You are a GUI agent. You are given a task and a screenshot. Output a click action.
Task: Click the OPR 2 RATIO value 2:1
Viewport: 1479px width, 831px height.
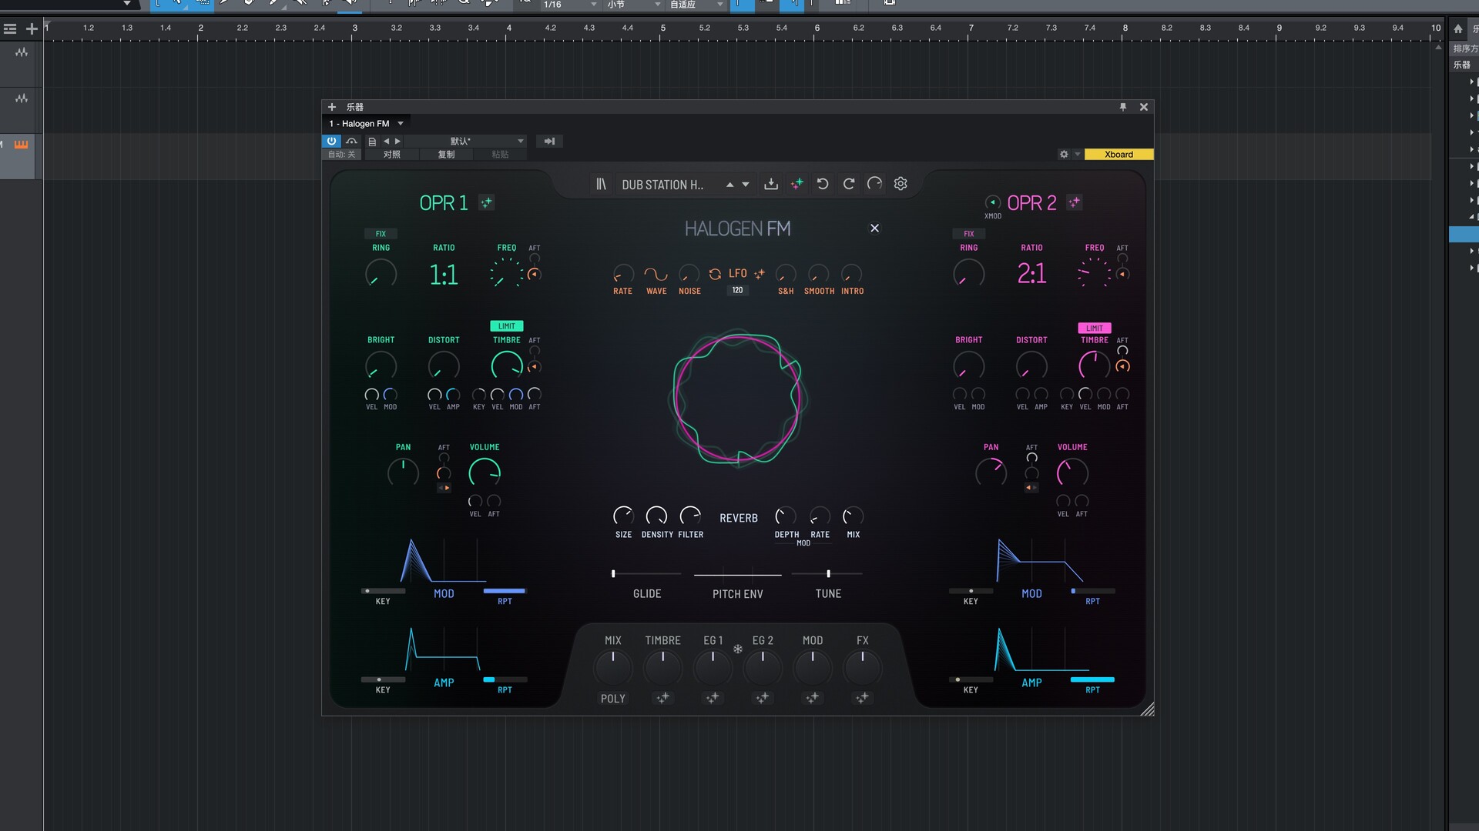(x=1031, y=274)
